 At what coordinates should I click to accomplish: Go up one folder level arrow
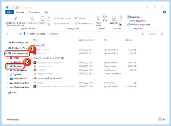click(x=21, y=34)
